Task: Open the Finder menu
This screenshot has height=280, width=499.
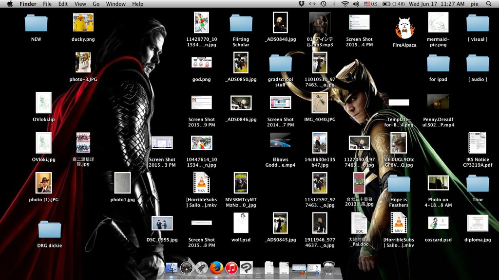Action: pos(28,4)
